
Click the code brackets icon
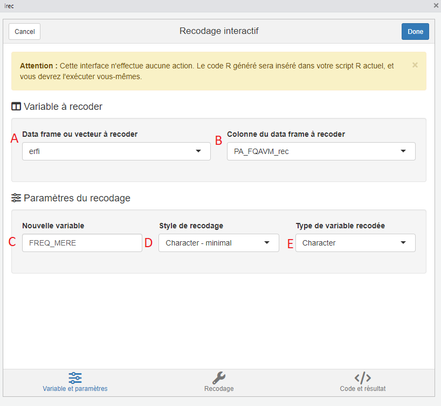click(x=362, y=377)
